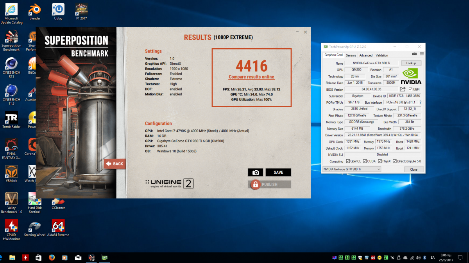The width and height of the screenshot is (469, 263).
Task: Click the Driver Version field in GPU-Z
Action: pos(383,135)
